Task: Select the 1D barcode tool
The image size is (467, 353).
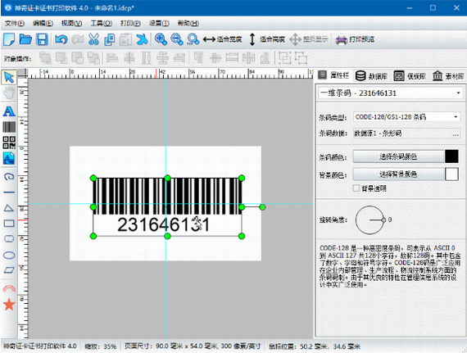Action: click(x=9, y=127)
